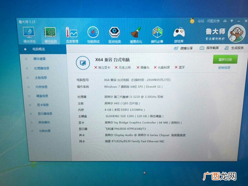Open 温度管理 temperature management icon
Viewport: 248px width, 186px height.
click(72, 33)
